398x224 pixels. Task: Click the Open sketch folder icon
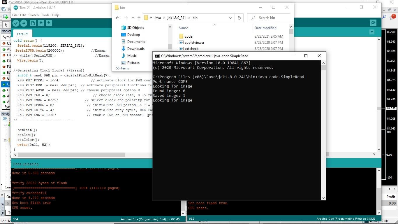tap(41, 23)
